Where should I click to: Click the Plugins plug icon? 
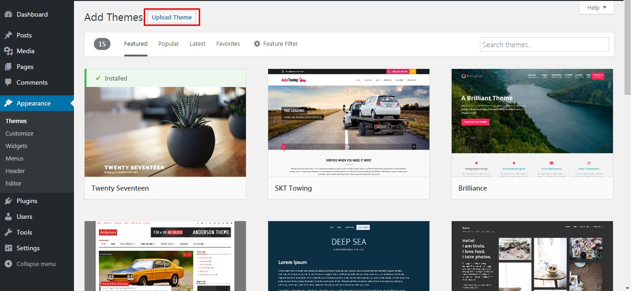click(x=10, y=201)
